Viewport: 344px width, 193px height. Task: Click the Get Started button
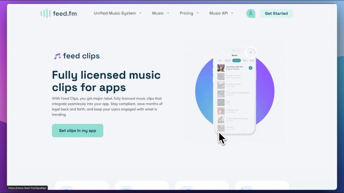[x=276, y=13]
